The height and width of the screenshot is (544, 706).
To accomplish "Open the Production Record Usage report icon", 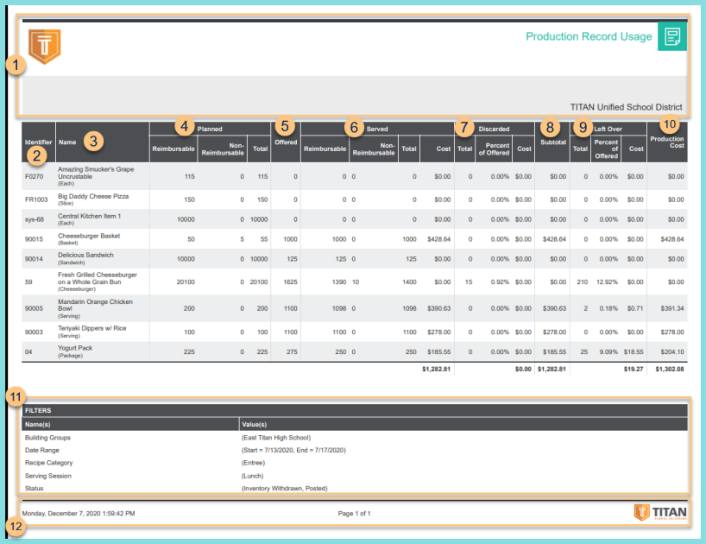I will pyautogui.click(x=672, y=36).
